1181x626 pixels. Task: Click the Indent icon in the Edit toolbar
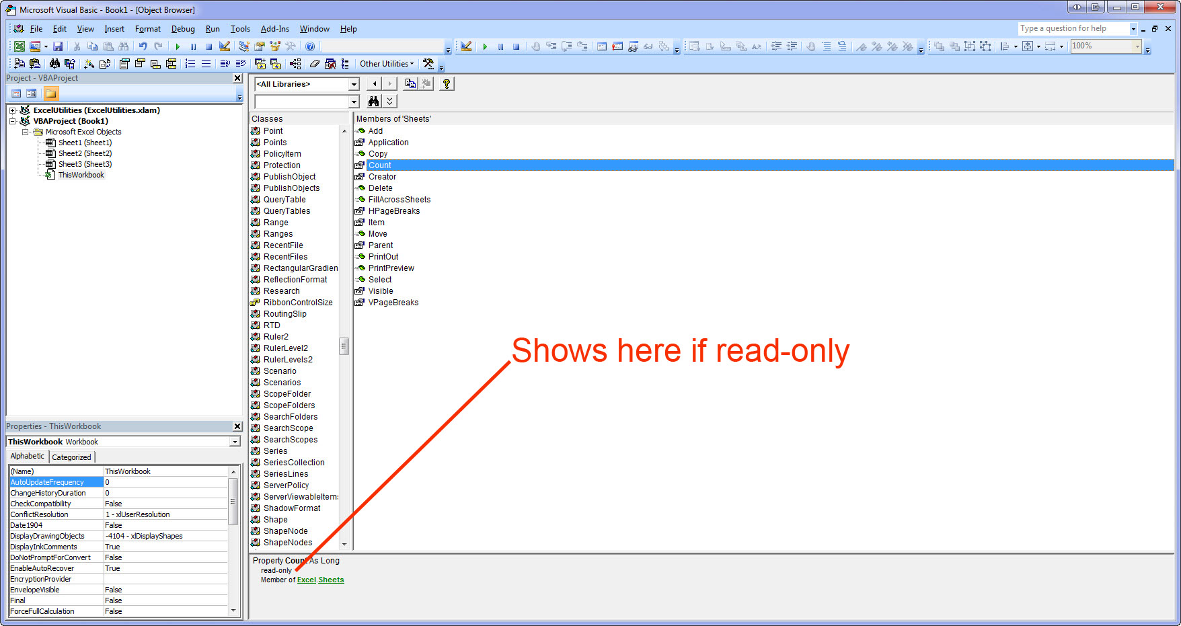click(776, 46)
